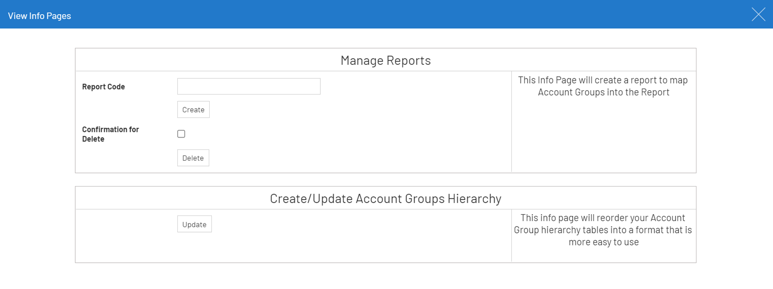Click the Report Code label
This screenshot has height=289, width=773.
click(103, 87)
